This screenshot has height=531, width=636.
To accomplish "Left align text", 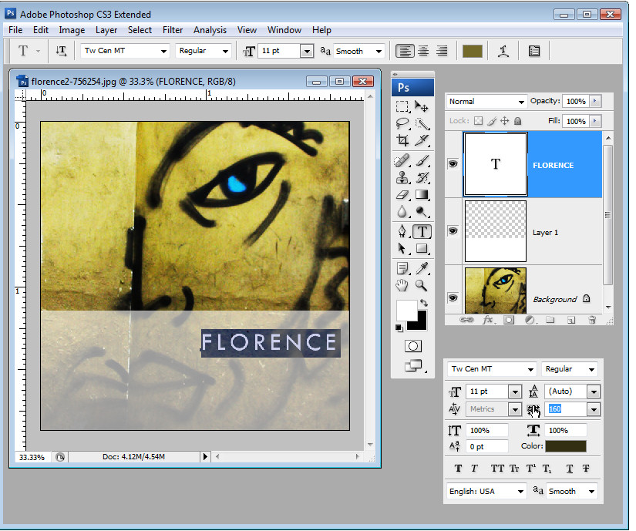I will coord(405,51).
